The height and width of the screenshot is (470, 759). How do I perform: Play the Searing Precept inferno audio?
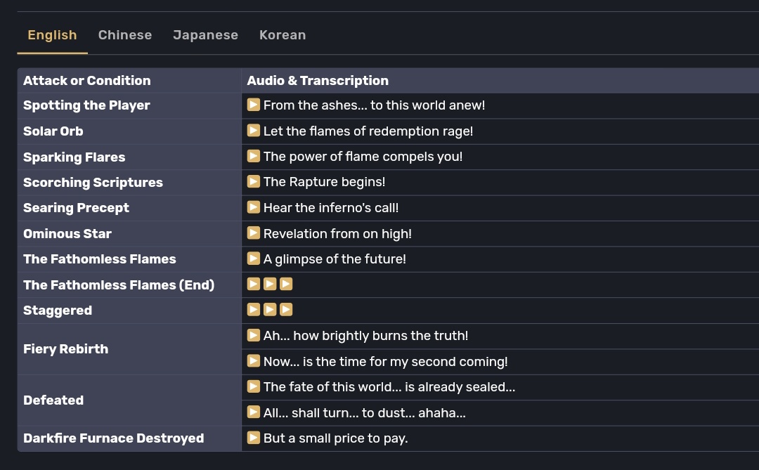pos(253,207)
